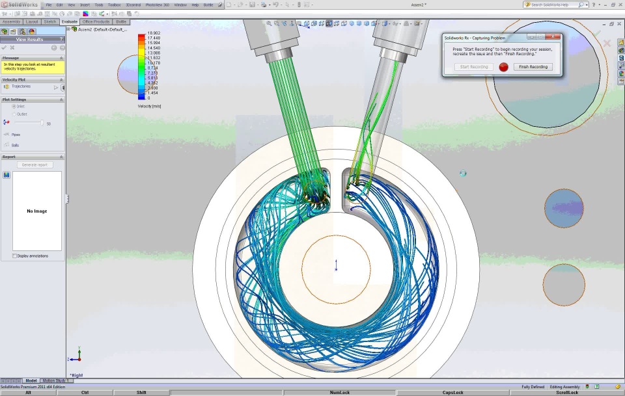Open the Appearances color-ball task pane icon
Screen dimensions: 625x396
click(621, 73)
